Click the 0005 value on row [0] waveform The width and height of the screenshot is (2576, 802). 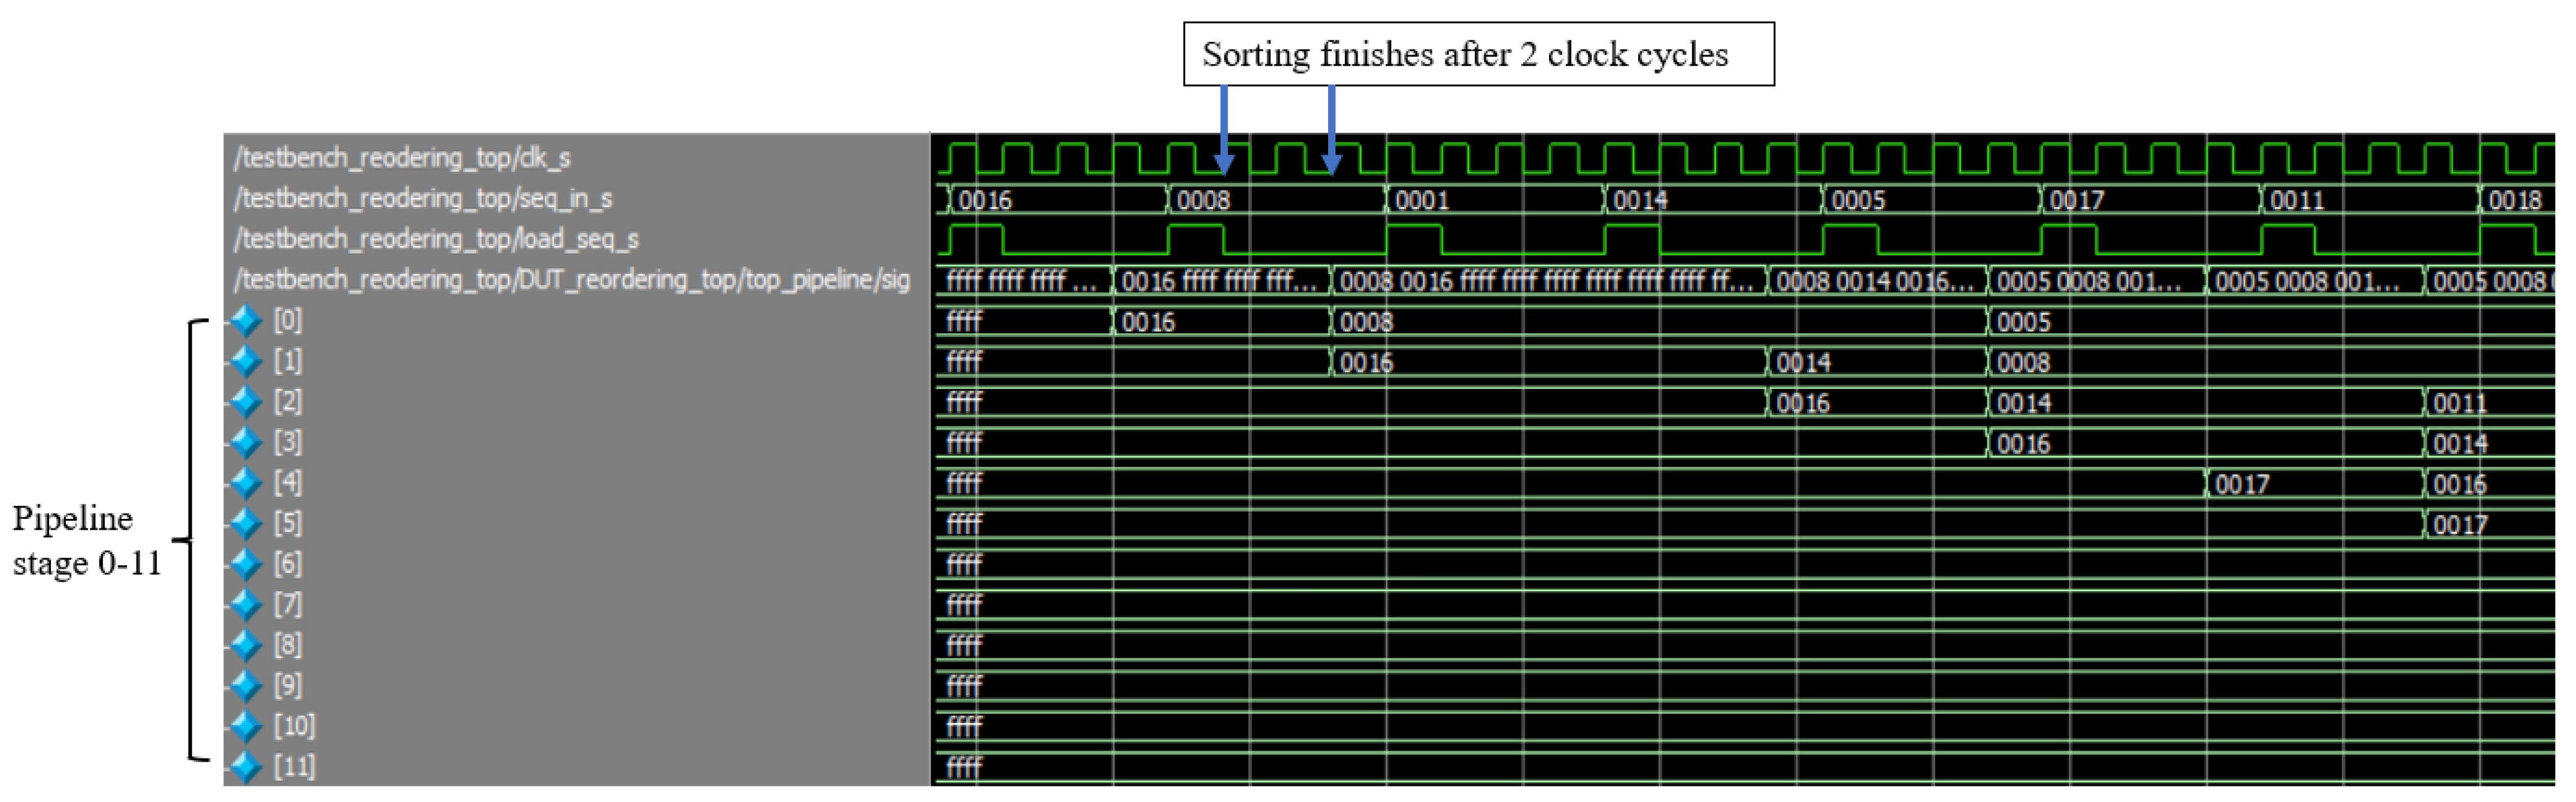pos(2023,323)
